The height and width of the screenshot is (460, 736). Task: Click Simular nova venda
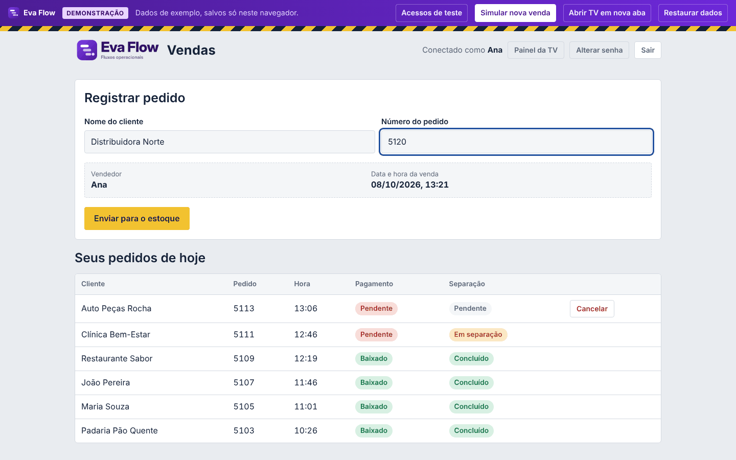point(515,13)
